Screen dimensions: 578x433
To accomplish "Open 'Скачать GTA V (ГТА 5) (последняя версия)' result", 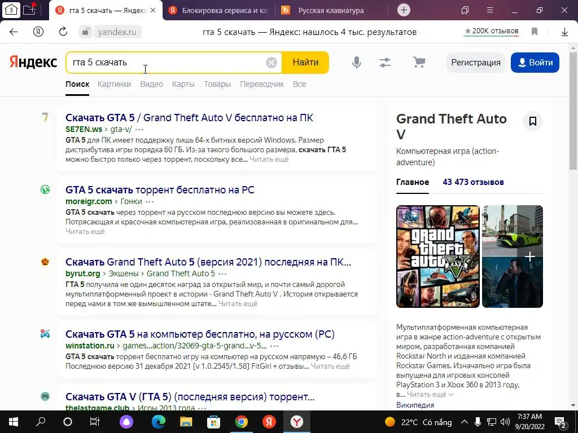I will click(190, 397).
